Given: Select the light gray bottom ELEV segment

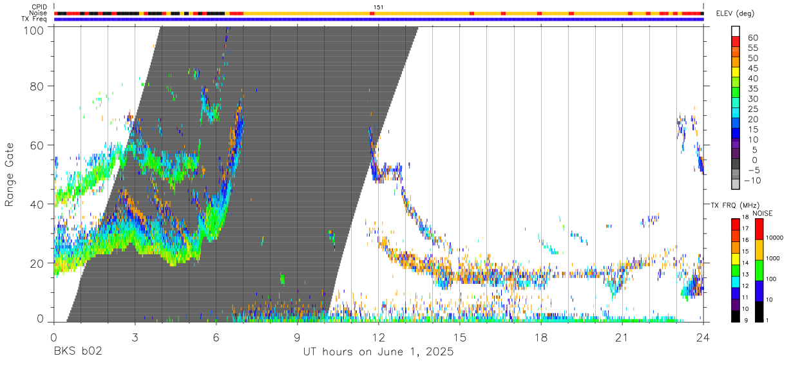Looking at the screenshot, I should coord(735,185).
